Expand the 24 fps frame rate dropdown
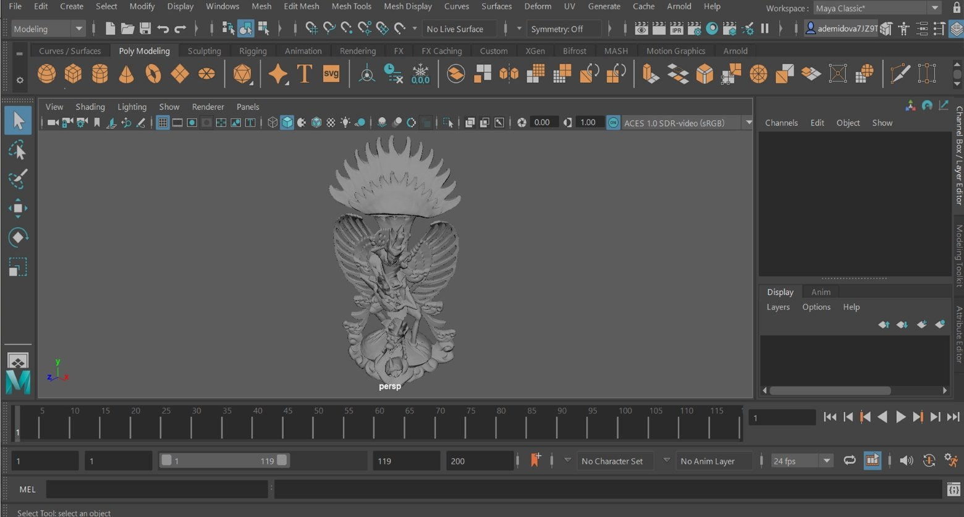The width and height of the screenshot is (964, 517). point(826,461)
